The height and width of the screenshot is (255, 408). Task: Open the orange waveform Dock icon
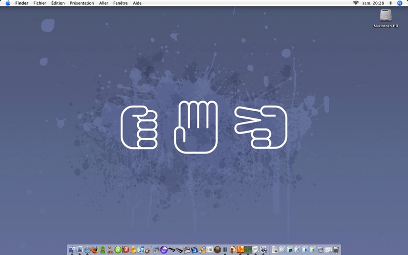(240, 250)
